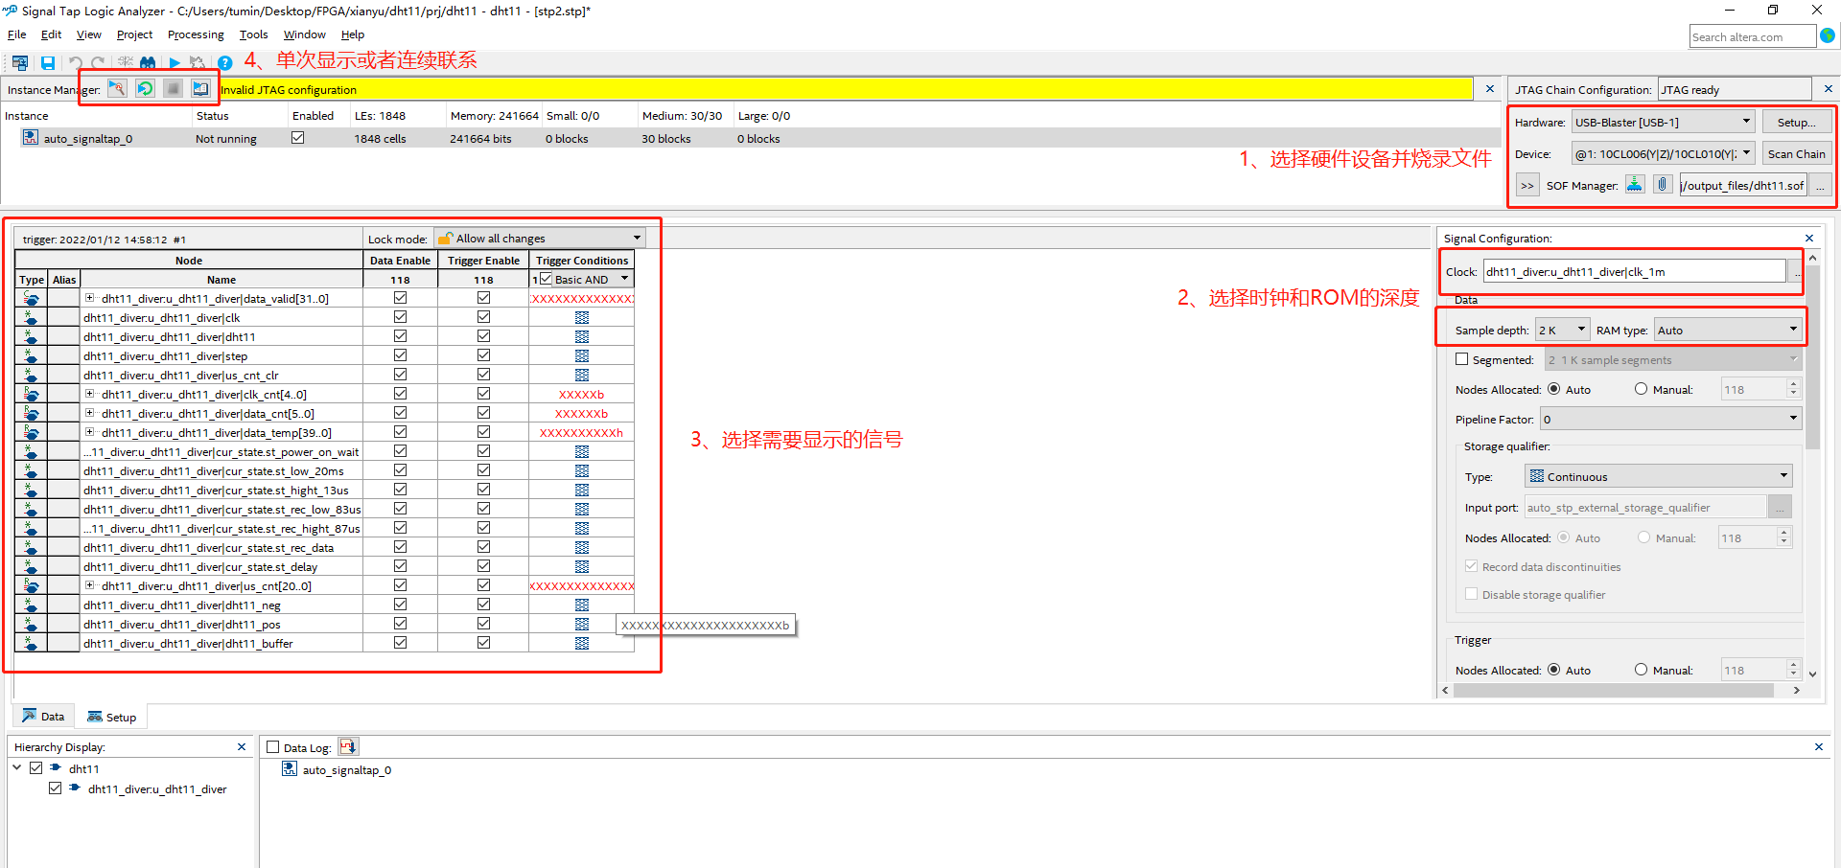Click the Search altera.com field
The width and height of the screenshot is (1841, 868).
(1752, 36)
